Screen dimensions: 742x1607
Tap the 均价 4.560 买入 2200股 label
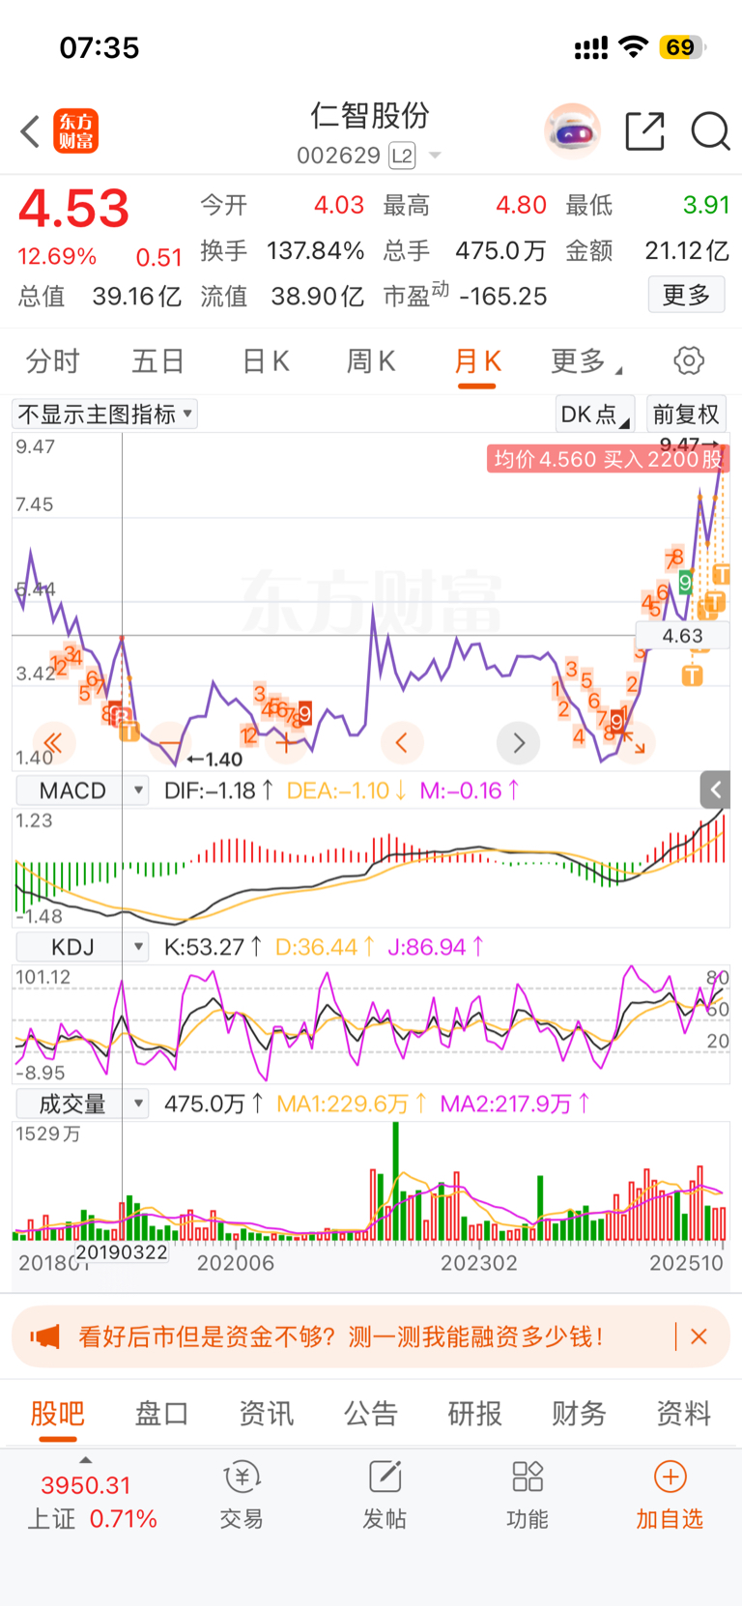tap(607, 458)
